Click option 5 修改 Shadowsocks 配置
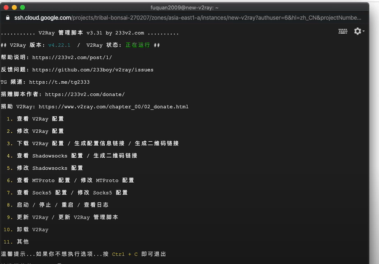The height and width of the screenshot is (264, 379). (45, 168)
